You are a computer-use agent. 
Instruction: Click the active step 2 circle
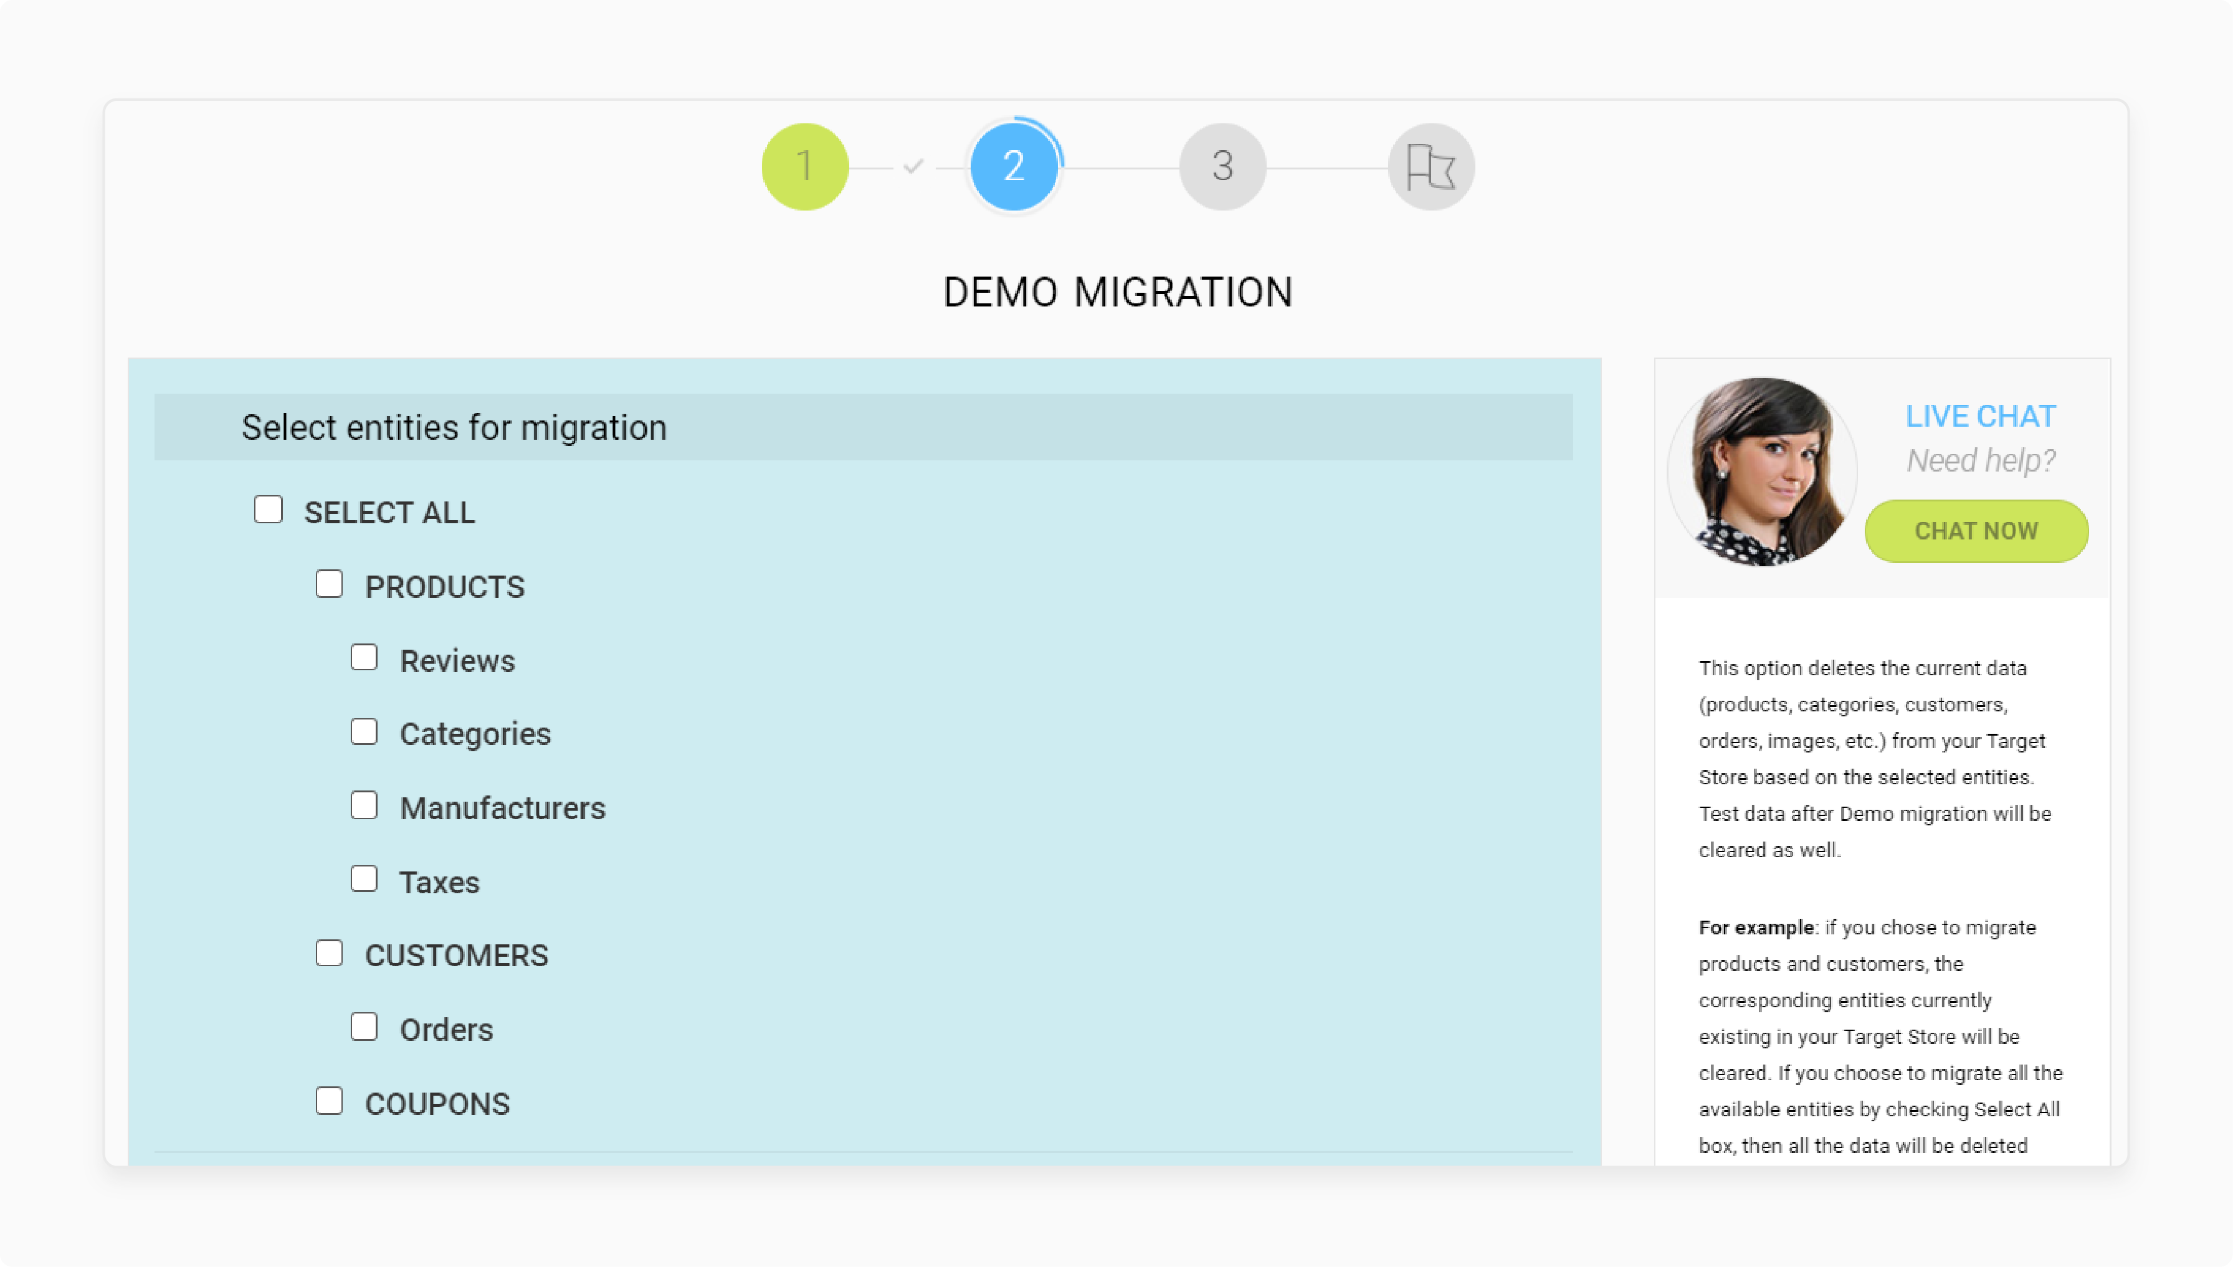coord(1013,166)
